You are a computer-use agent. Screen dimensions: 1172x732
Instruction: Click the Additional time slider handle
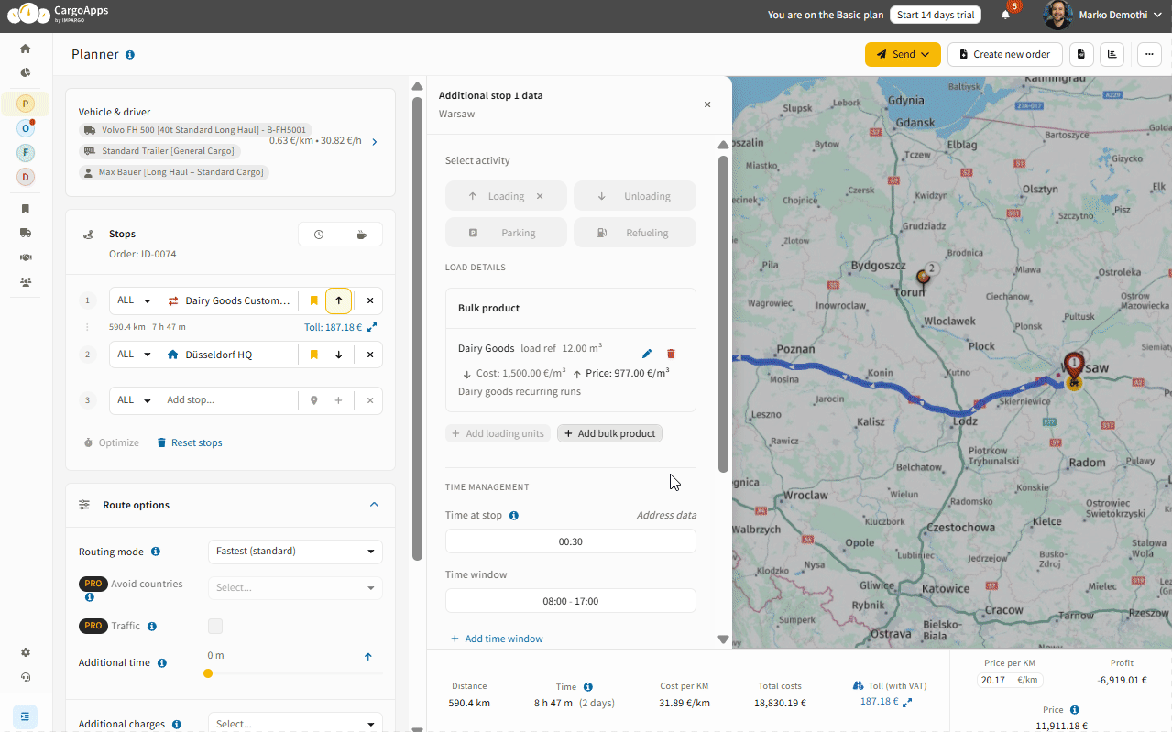(208, 673)
